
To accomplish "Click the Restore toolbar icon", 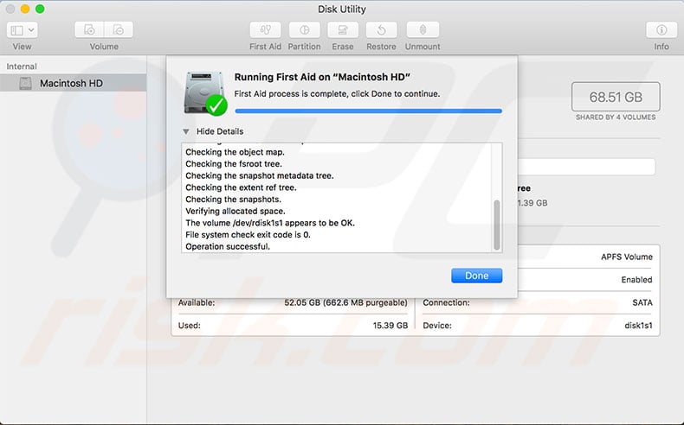I will 381,29.
